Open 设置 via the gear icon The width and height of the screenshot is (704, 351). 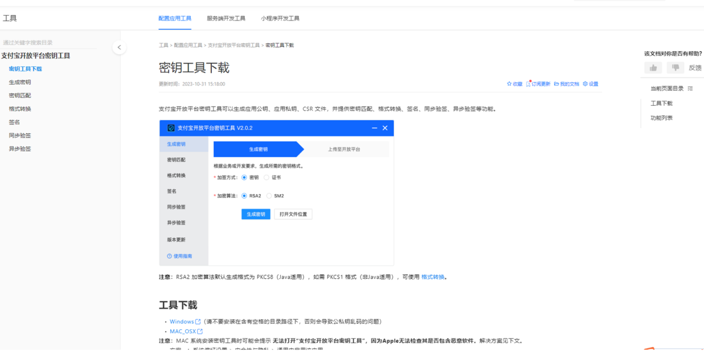point(585,84)
